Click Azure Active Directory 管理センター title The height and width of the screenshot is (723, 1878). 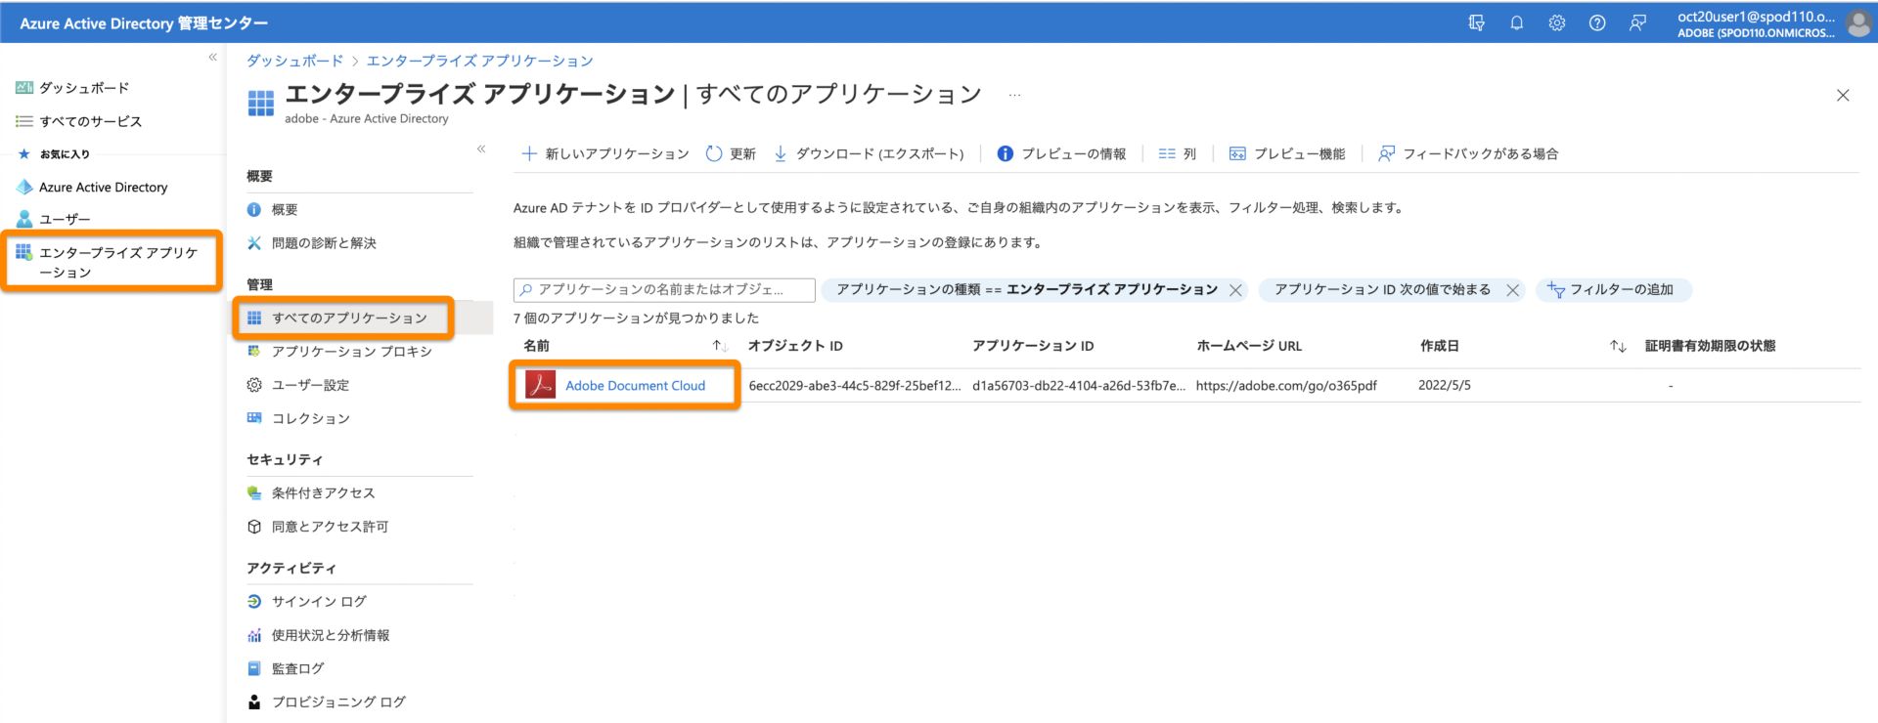(144, 22)
